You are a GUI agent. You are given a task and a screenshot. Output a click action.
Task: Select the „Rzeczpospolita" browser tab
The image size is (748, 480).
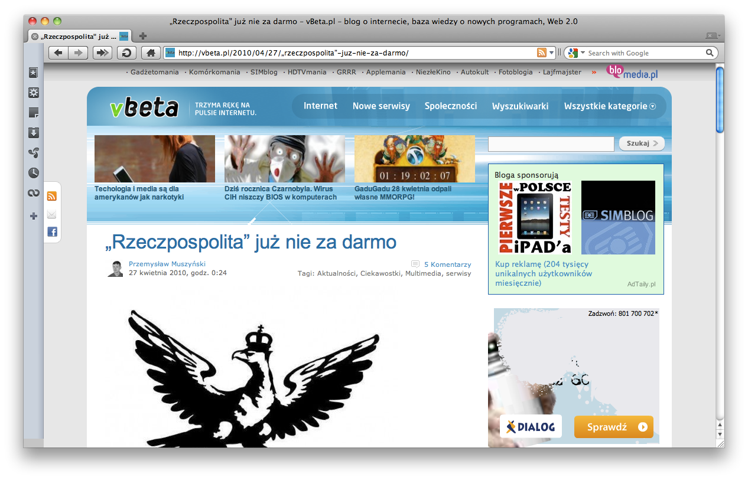tap(76, 36)
